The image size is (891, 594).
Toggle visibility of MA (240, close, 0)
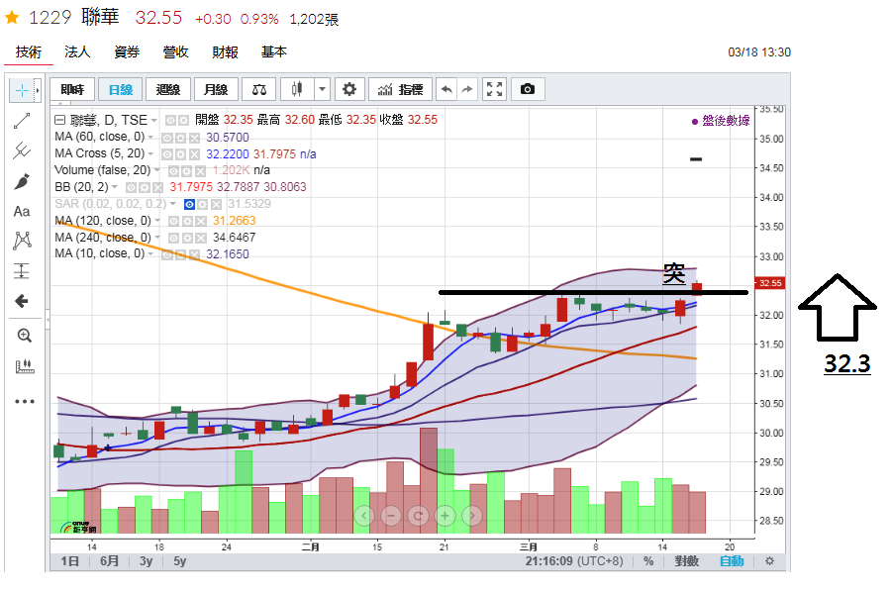coord(173,238)
